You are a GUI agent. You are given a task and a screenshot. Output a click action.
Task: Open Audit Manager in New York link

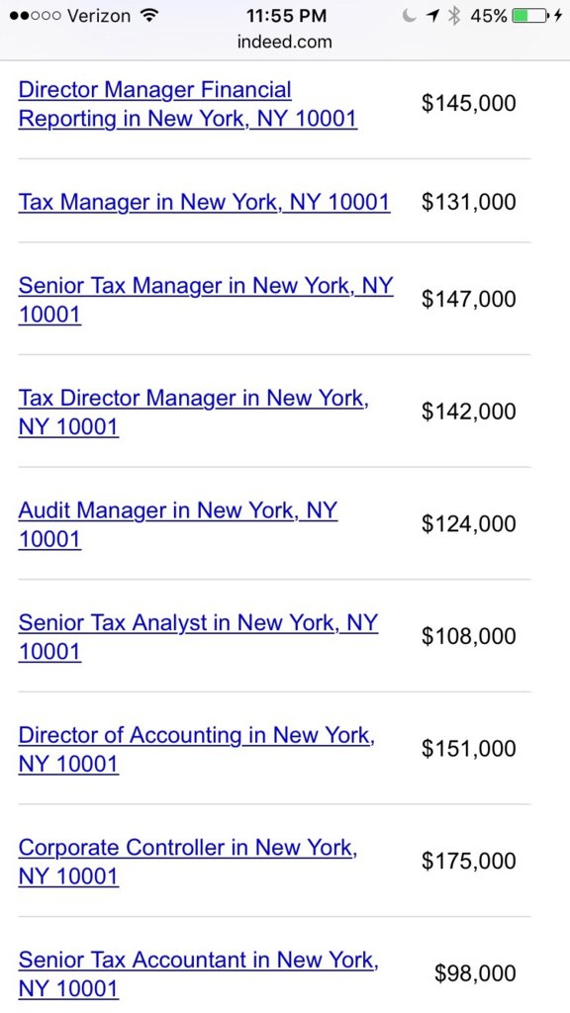[178, 524]
